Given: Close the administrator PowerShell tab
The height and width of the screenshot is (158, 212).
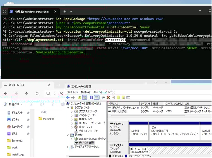Looking at the screenshot, I should (x=55, y=12).
